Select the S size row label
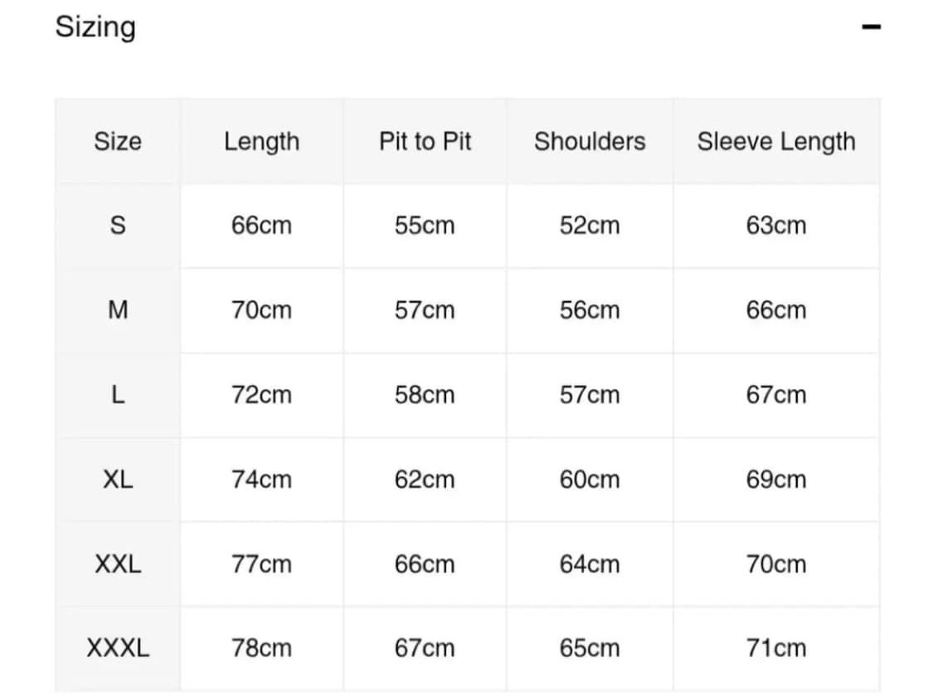 (x=118, y=226)
